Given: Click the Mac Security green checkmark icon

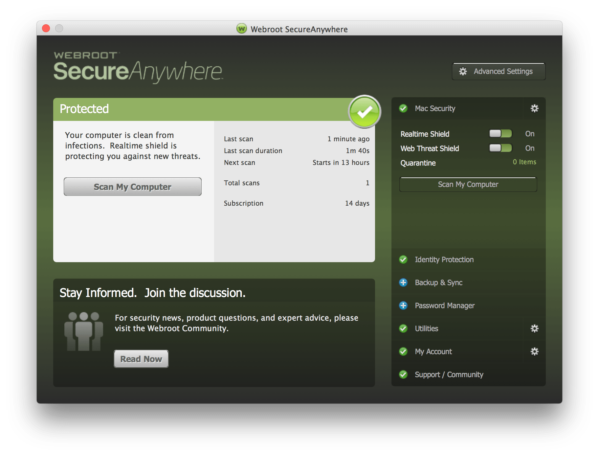Looking at the screenshot, I should point(403,108).
